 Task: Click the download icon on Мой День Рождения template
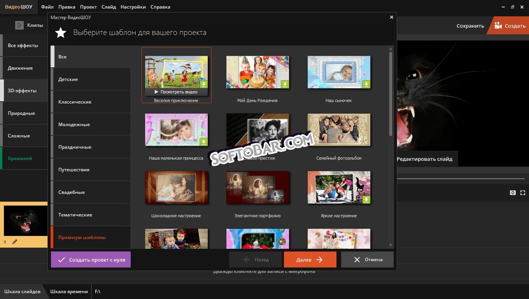click(x=285, y=84)
